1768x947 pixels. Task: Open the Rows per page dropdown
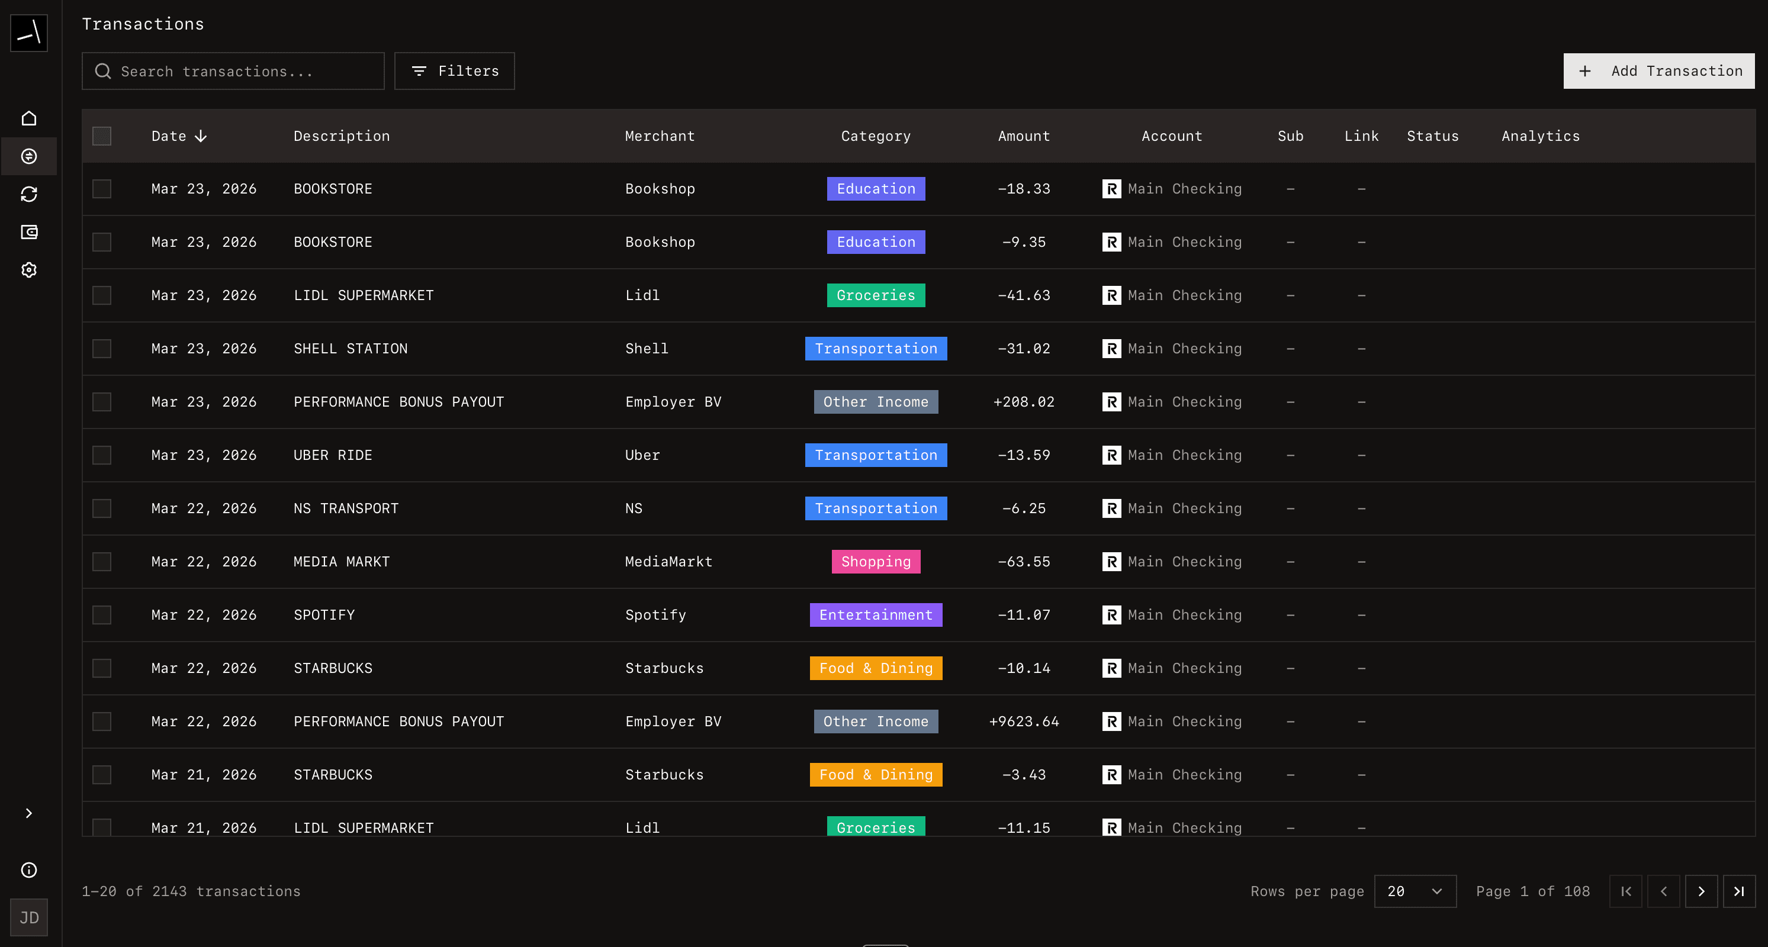[x=1415, y=891]
